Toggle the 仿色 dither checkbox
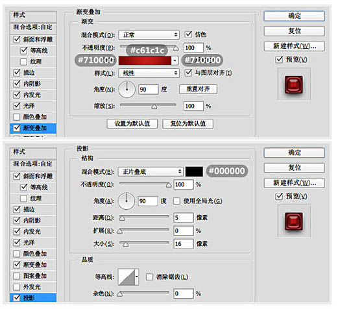This screenshot has width=338, height=309. coord(188,34)
